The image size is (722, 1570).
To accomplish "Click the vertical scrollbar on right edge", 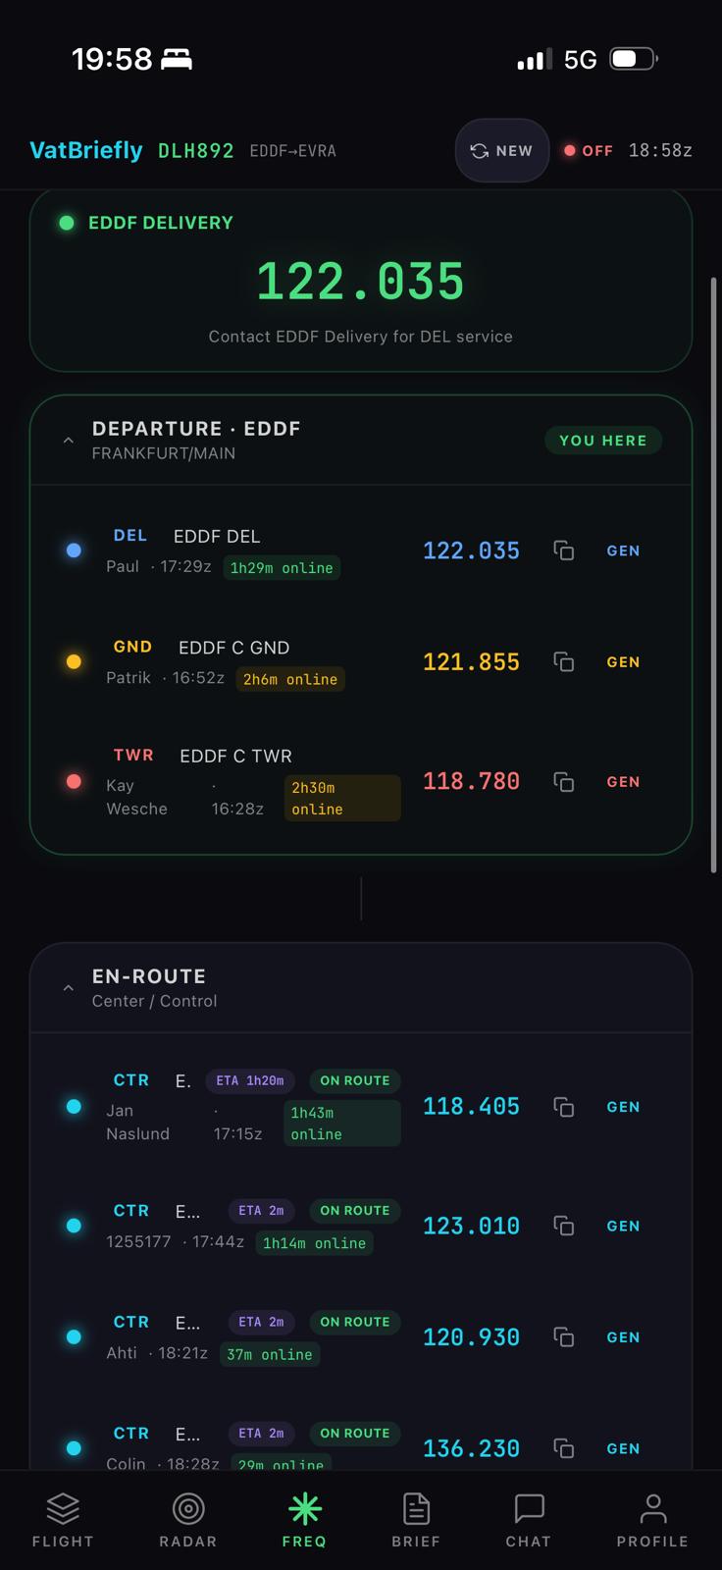I will [x=713, y=574].
